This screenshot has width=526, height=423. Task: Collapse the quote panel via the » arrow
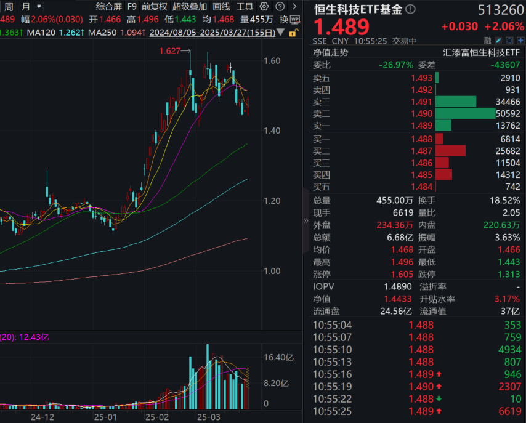point(306,220)
